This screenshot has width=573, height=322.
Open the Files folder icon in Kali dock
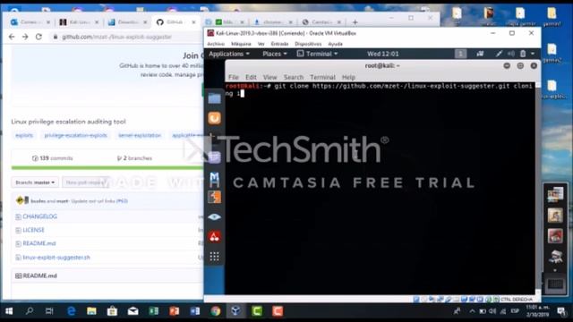(215, 98)
